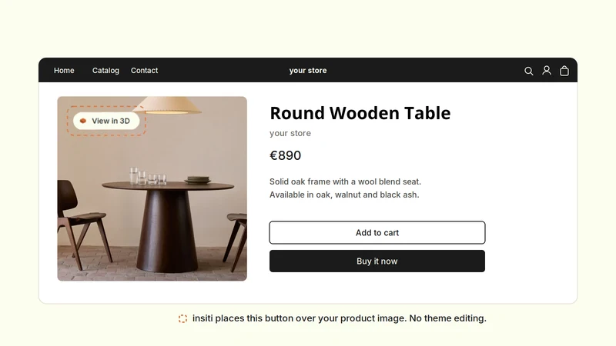Image resolution: width=616 pixels, height=346 pixels.
Task: Click the €890 price text
Action: (x=285, y=155)
